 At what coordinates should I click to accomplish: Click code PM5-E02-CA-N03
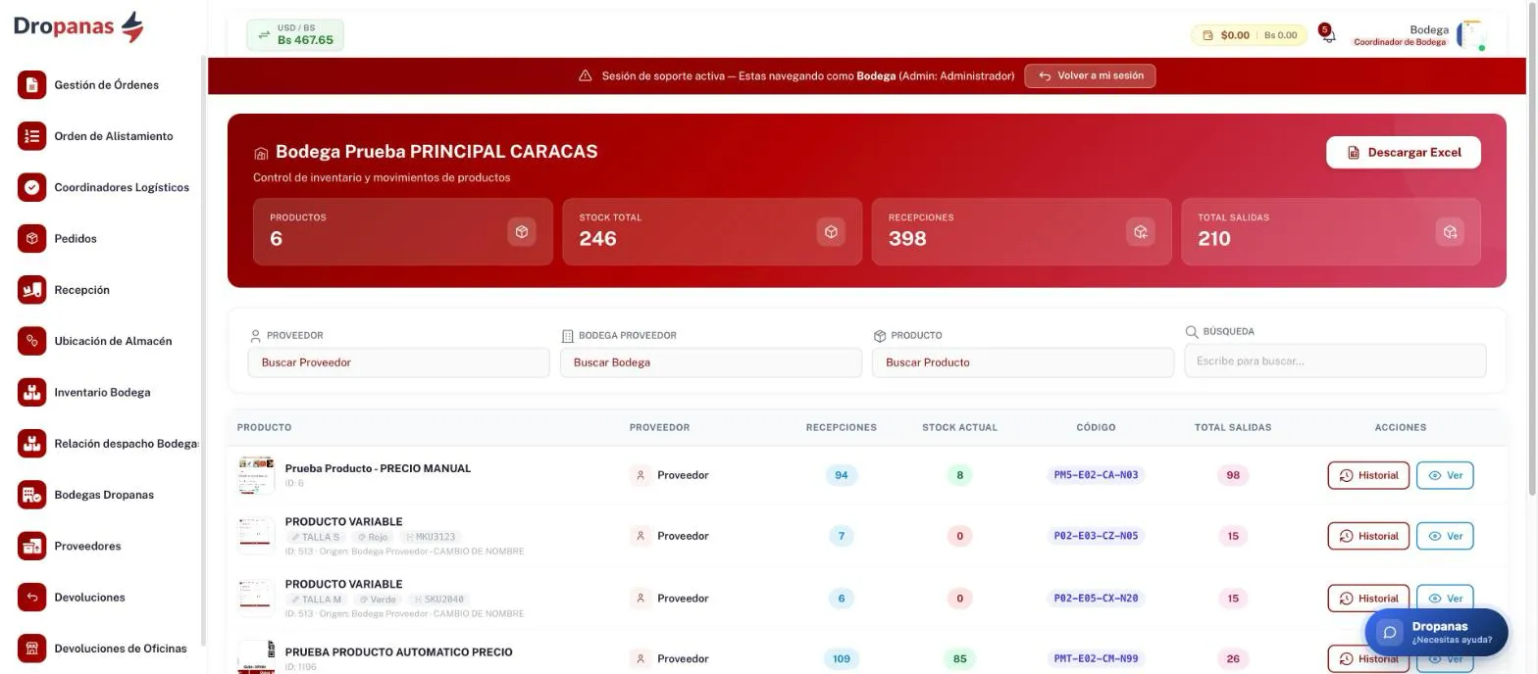1096,475
